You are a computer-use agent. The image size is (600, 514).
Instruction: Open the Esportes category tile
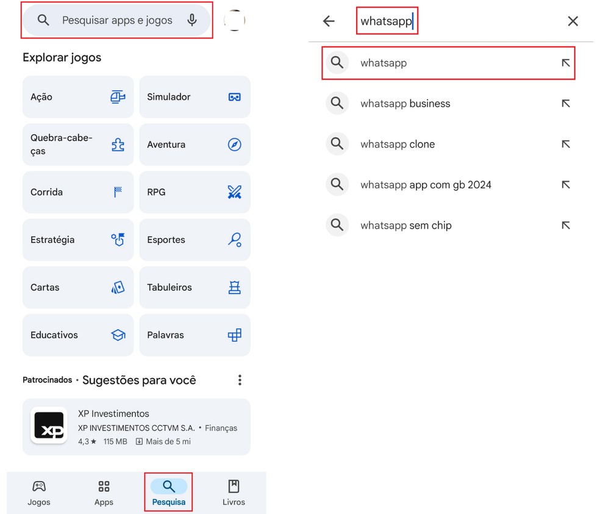pos(195,240)
